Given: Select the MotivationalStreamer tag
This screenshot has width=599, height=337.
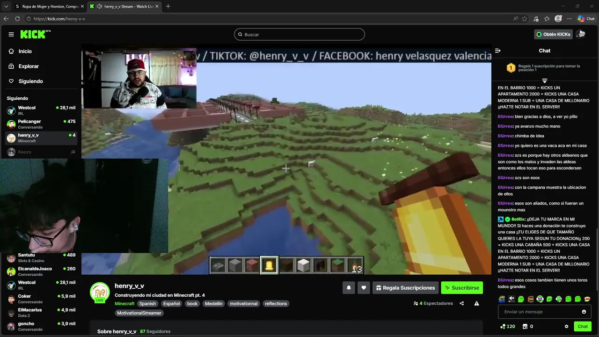Looking at the screenshot, I should click(139, 313).
